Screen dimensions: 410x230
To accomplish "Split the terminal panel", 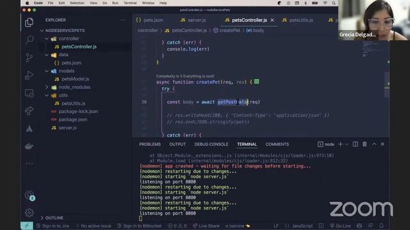I will click(355, 144).
